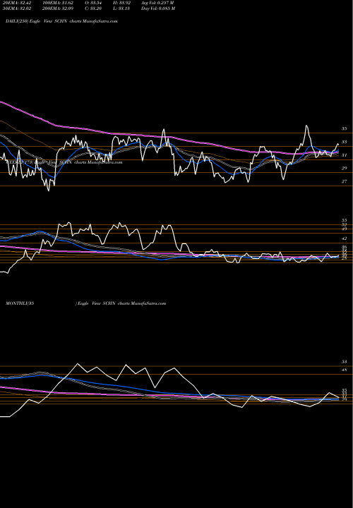The width and height of the screenshot is (353, 508).
Task: Click the close price C: 33.20
Action: 93,8
